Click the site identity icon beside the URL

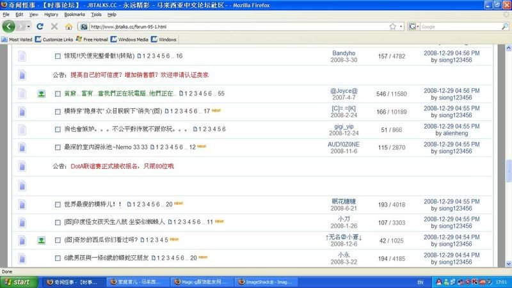coord(84,27)
